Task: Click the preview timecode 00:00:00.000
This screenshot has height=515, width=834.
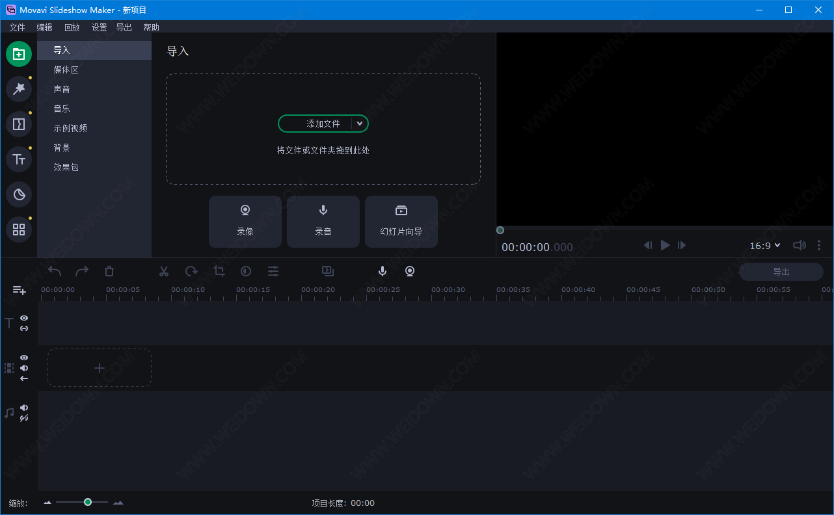Action: [537, 247]
